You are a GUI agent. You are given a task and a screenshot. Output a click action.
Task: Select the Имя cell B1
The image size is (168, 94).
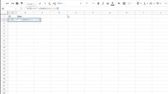25,16
